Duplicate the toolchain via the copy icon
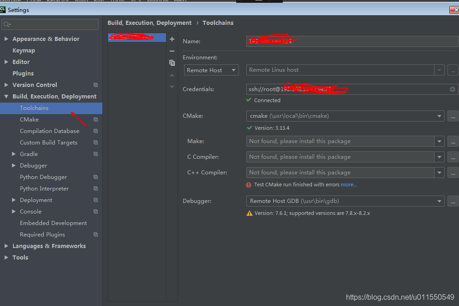The image size is (459, 306). (x=172, y=63)
